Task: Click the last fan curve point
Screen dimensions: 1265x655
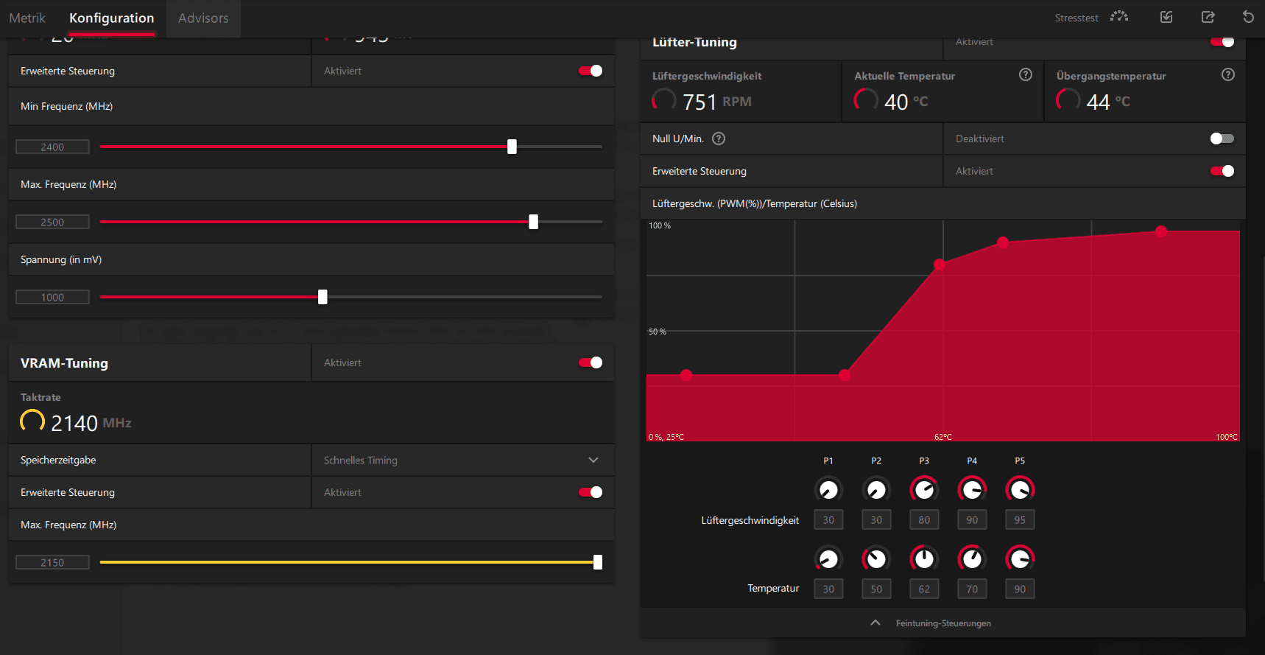Action: point(1161,231)
